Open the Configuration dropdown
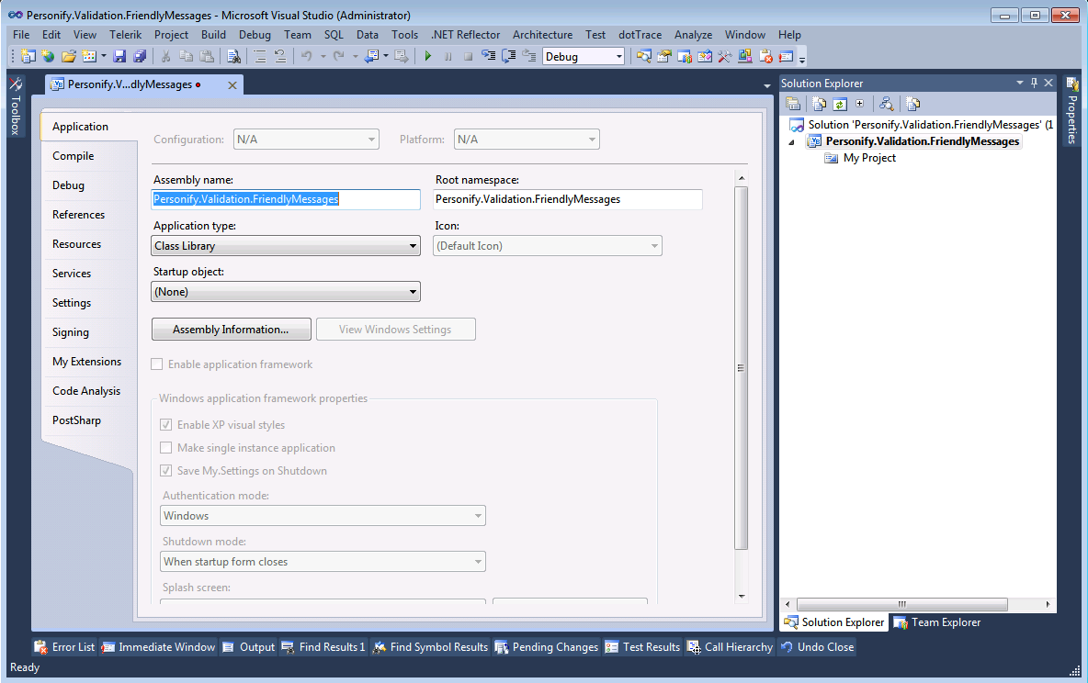 306,140
